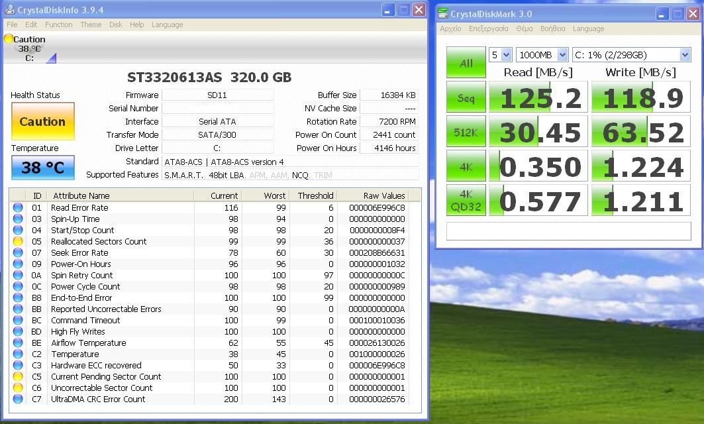This screenshot has width=704, height=424.
Task: Click blue status icon for UltraDMA CRC Error Count
Action: tap(18, 399)
